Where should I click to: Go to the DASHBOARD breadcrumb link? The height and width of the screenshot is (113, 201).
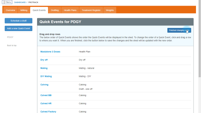pos(20,2)
